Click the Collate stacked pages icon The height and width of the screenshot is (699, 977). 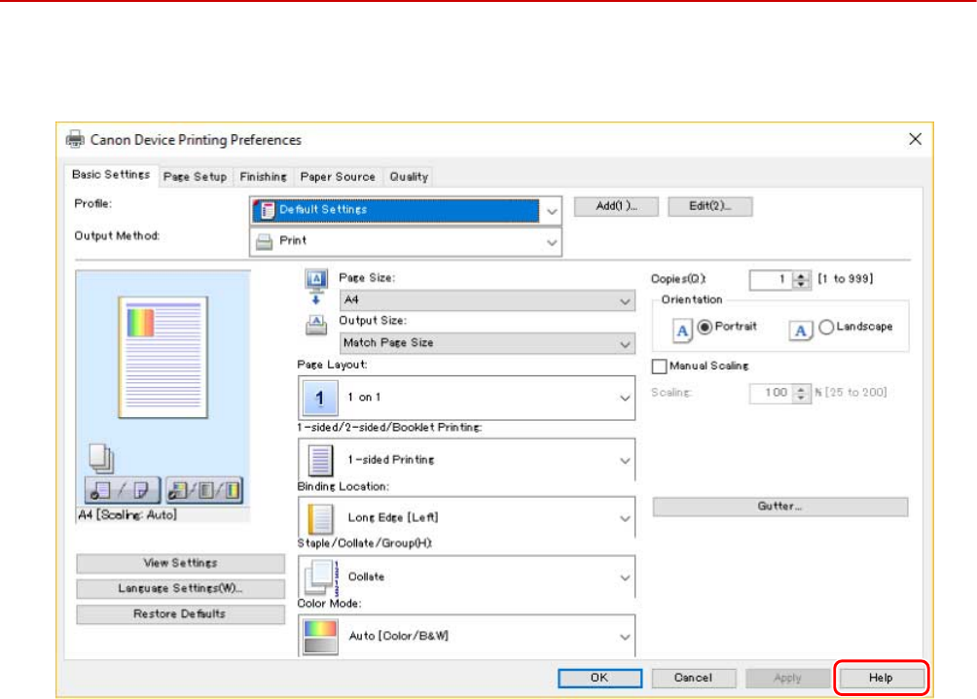tap(321, 577)
